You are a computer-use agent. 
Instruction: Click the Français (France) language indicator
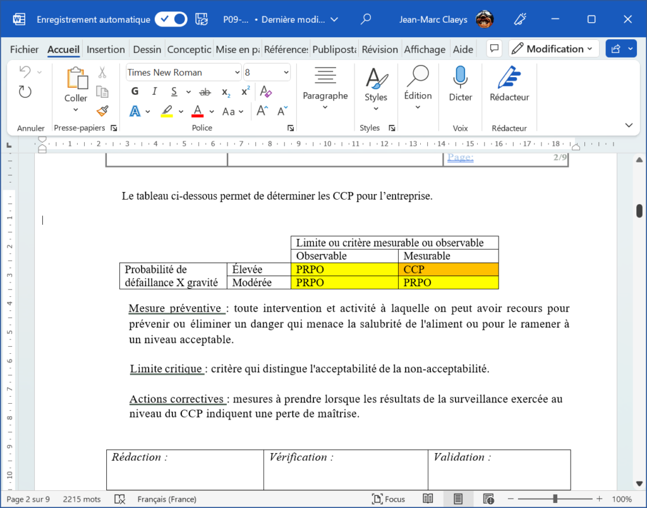[x=167, y=499]
